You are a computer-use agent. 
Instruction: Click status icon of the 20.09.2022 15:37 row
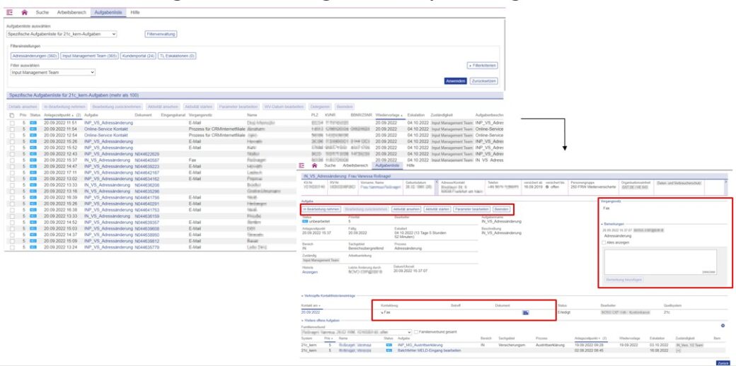tap(33, 160)
